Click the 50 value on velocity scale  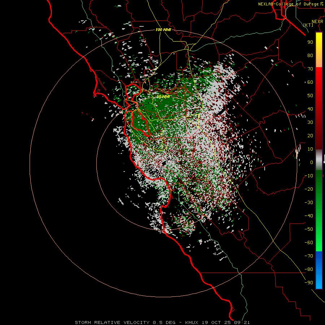(310, 96)
